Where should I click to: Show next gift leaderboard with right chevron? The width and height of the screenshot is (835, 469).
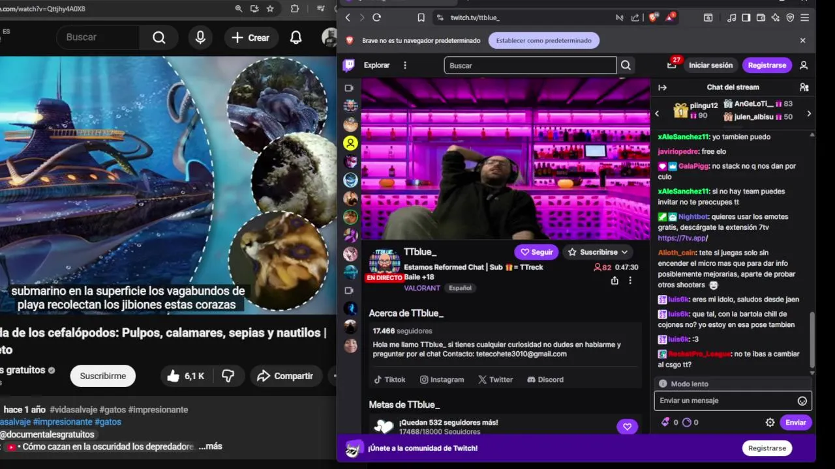click(809, 113)
